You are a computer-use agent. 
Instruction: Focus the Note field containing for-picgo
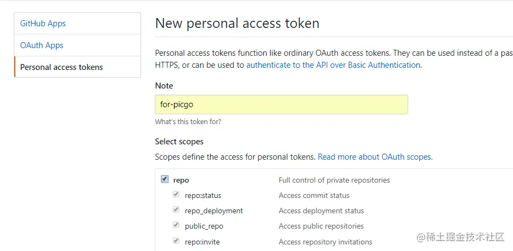coord(281,104)
